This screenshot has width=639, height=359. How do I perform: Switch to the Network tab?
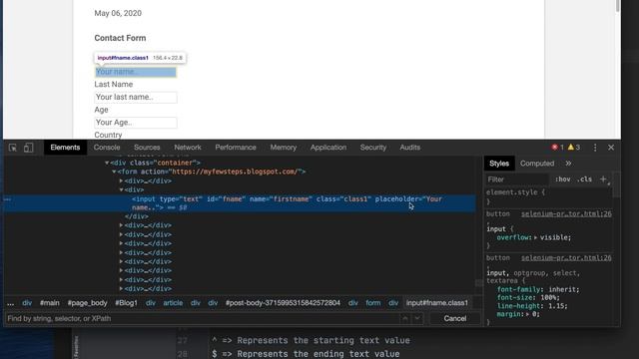[x=188, y=148]
